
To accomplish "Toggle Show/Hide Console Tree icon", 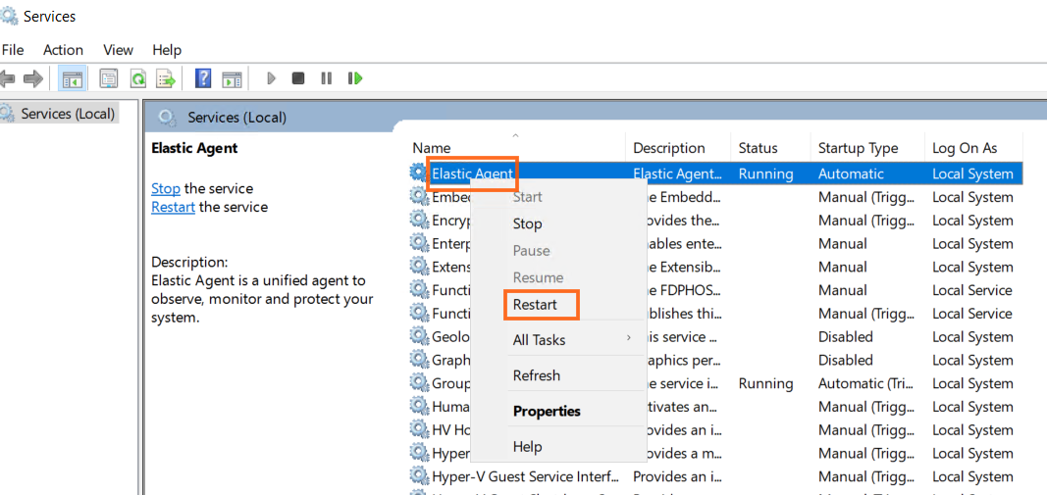I will point(72,78).
